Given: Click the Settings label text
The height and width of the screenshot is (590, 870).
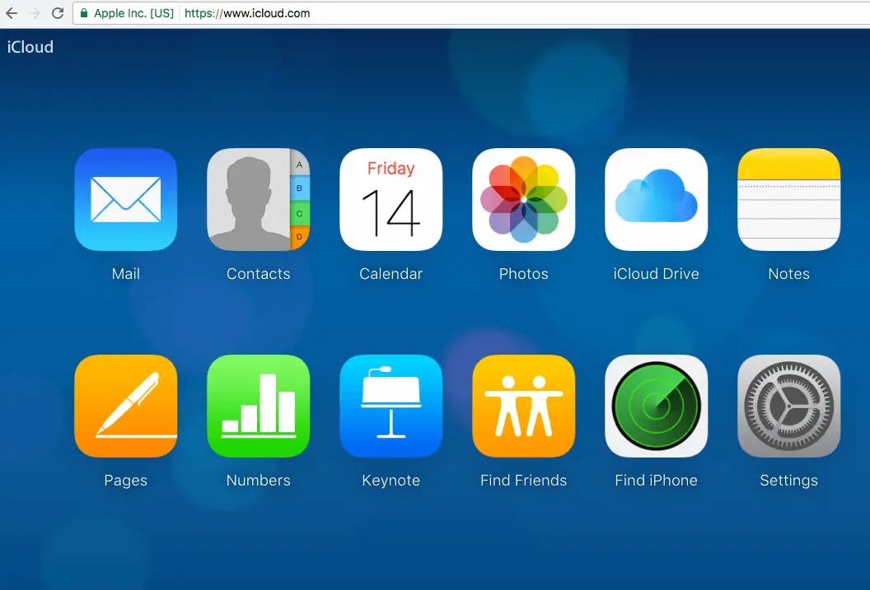Looking at the screenshot, I should [x=789, y=481].
